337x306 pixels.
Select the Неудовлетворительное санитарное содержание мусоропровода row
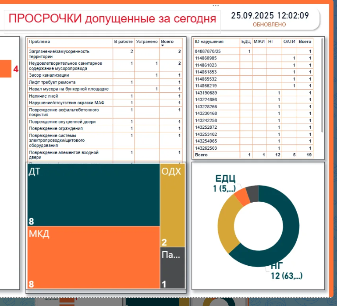click(x=105, y=66)
